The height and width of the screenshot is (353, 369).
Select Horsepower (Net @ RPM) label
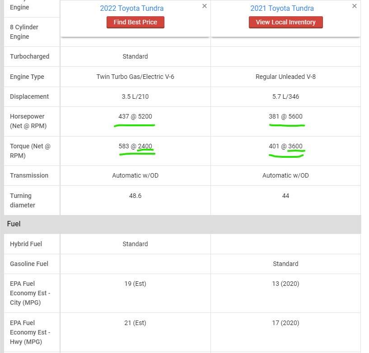point(28,121)
